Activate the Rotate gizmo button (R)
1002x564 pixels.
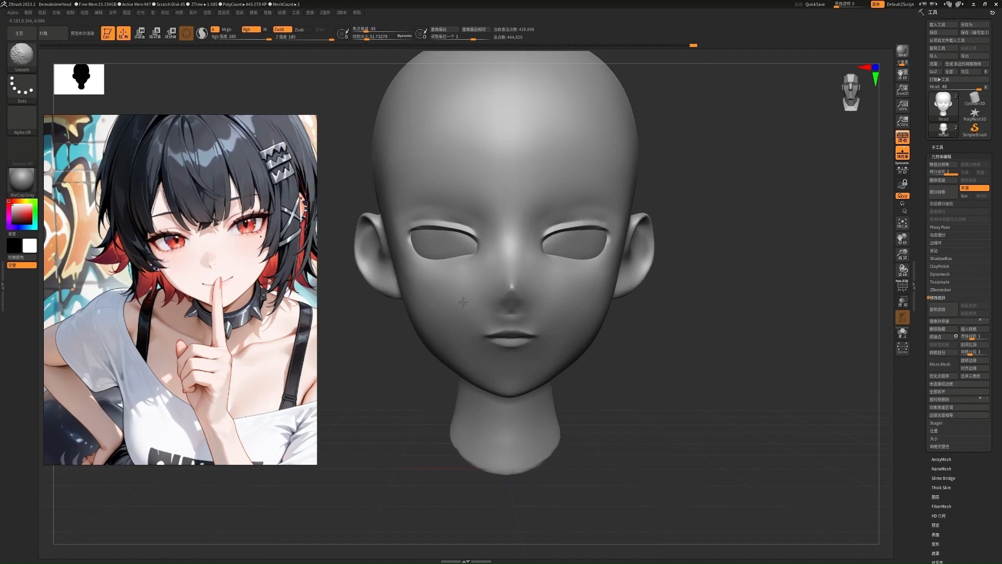click(x=171, y=33)
